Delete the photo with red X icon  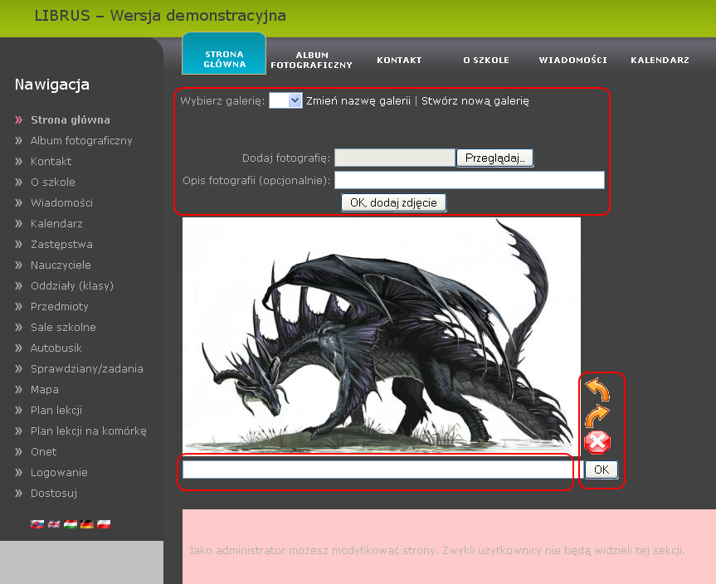pos(597,442)
